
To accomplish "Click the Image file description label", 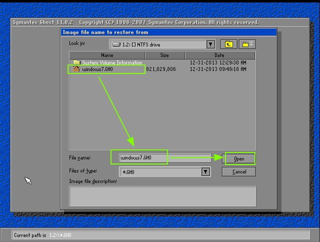I will pos(93,181).
